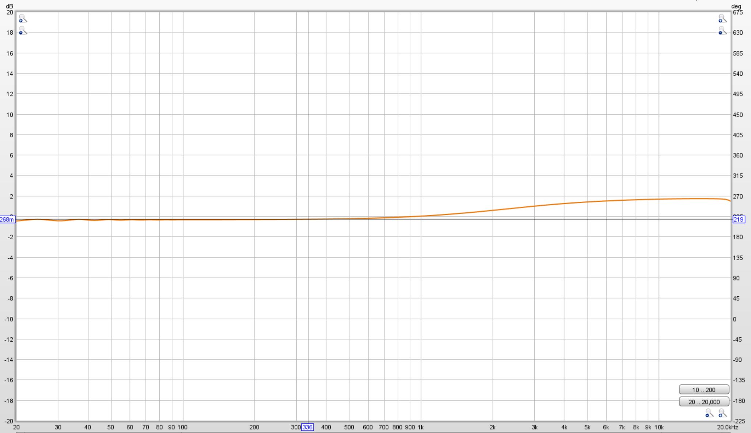Zoom in degree axis with right magnifier
This screenshot has width=751, height=433.
[x=722, y=18]
